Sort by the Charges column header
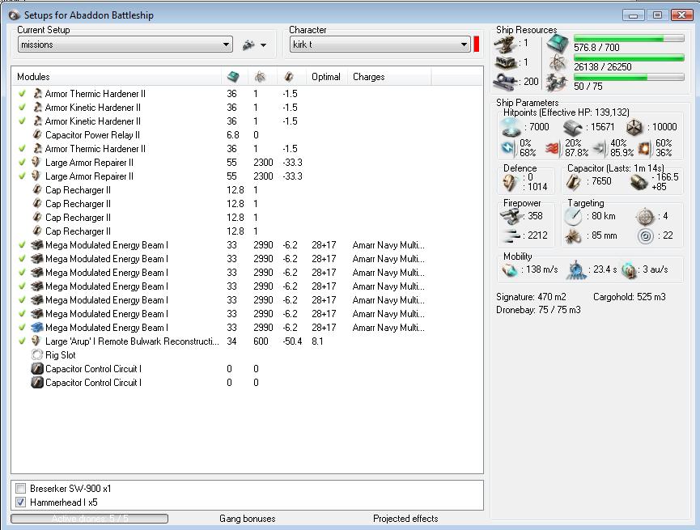Screen dimensions: 700x530 pos(389,77)
